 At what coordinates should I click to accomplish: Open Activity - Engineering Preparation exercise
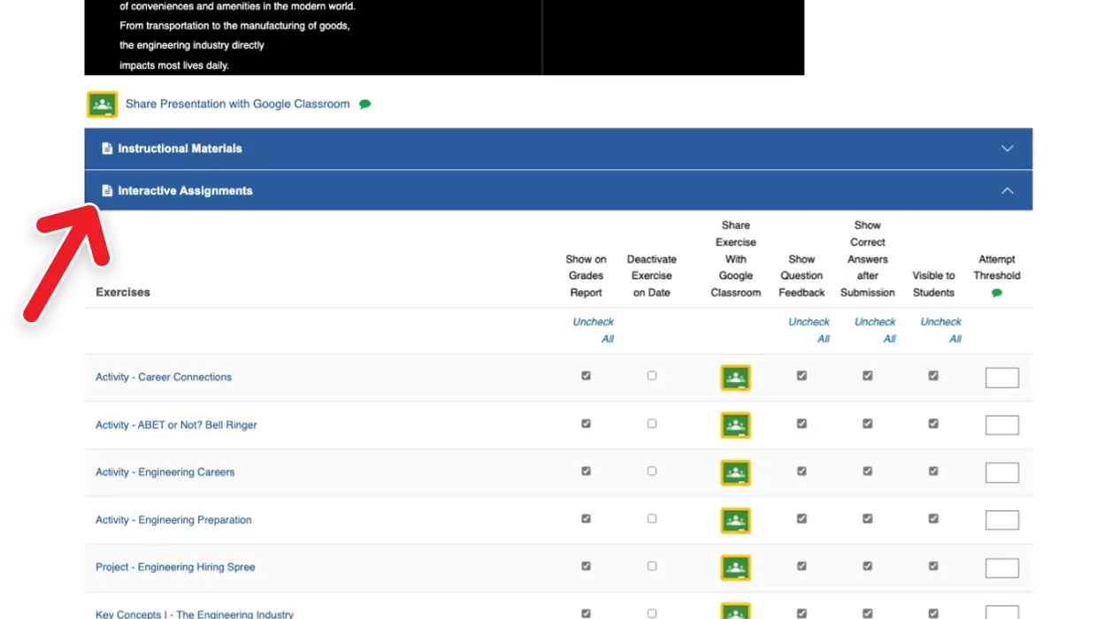click(x=173, y=520)
